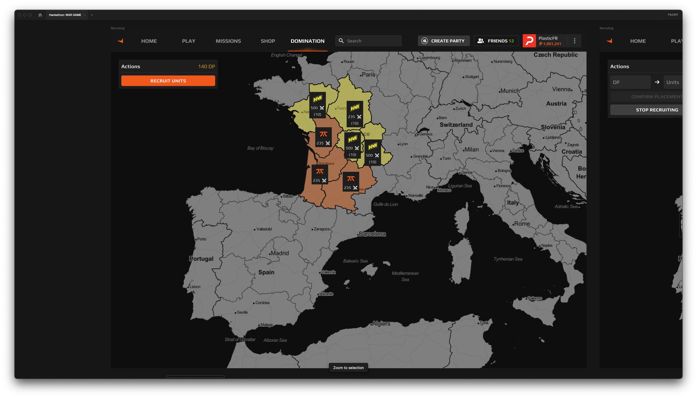Click the horizontal scrollbar at bottom
Image resolution: width=697 pixels, height=398 pixels.
tap(195, 377)
